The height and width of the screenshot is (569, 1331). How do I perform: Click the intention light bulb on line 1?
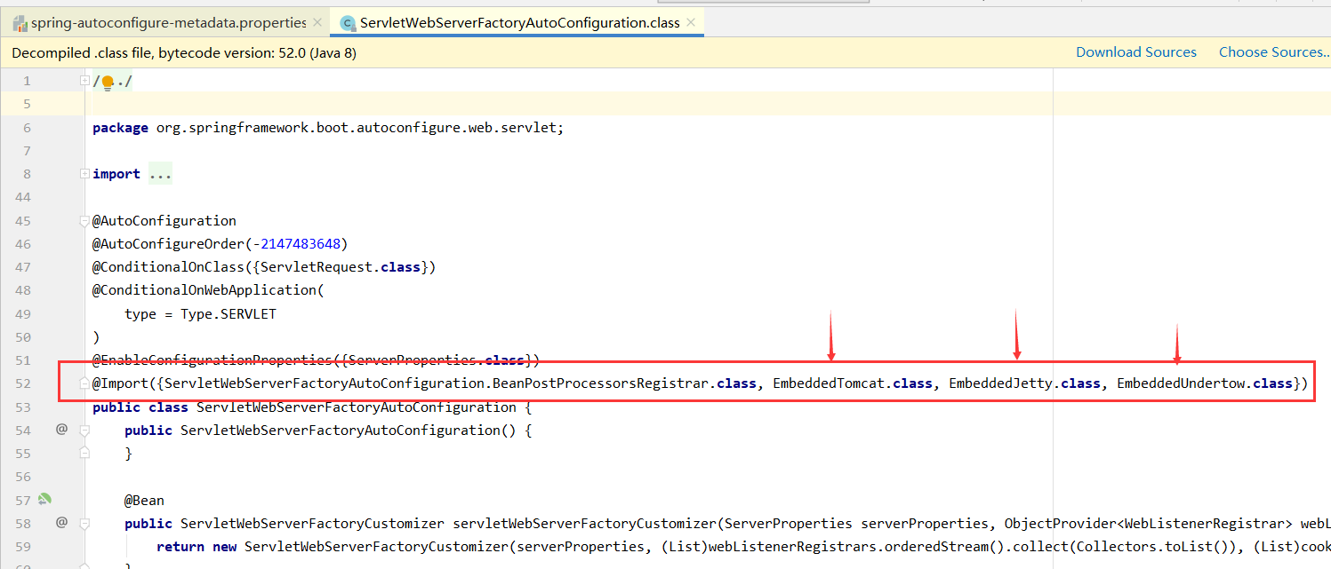pyautogui.click(x=108, y=83)
